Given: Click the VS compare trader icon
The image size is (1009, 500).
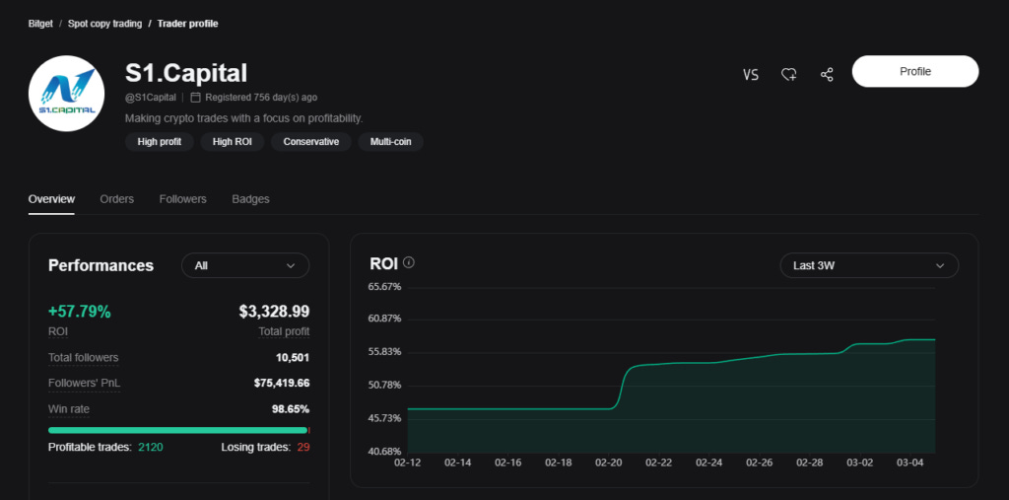Looking at the screenshot, I should pyautogui.click(x=750, y=75).
